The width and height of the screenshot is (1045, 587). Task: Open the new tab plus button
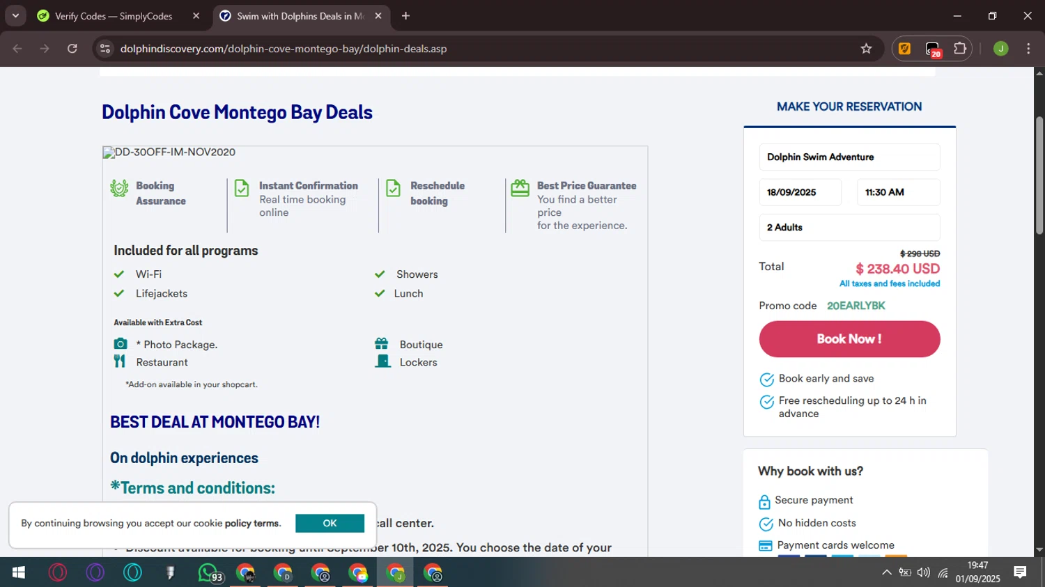click(405, 16)
